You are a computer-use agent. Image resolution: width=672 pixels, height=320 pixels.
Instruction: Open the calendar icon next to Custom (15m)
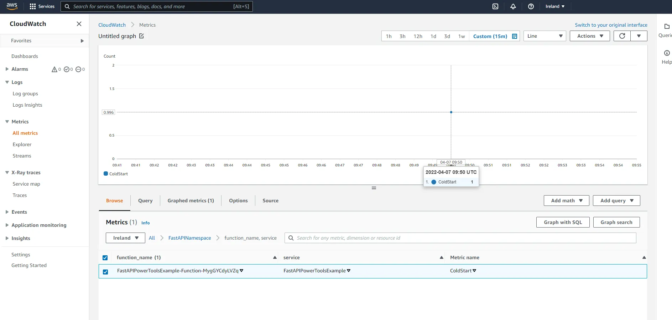tap(514, 36)
